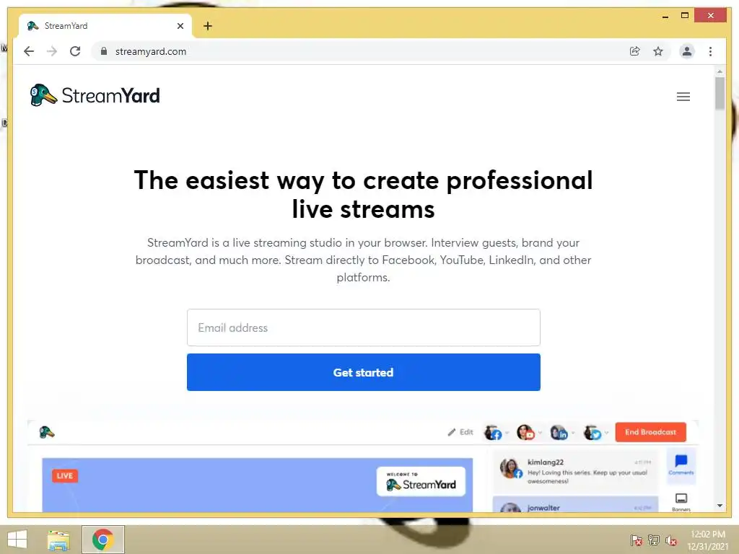Screen dimensions: 739x554
Task: Click the Facebook destination avatar in preview
Action: click(x=493, y=433)
